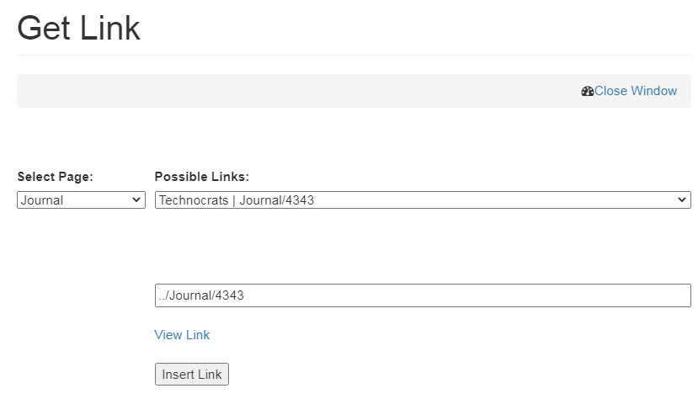Screen dimensions: 698x415
Task: Click the "Technocrats | Journal/4343" selected option
Action: tap(237, 200)
